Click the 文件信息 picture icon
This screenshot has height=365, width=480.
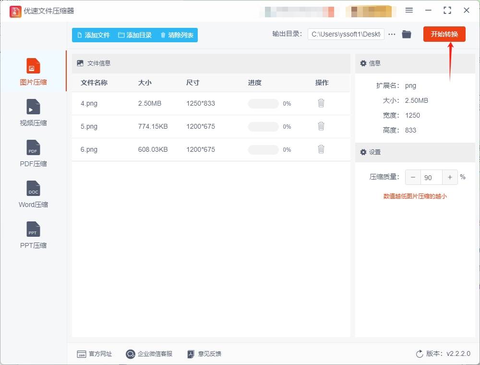click(x=80, y=63)
